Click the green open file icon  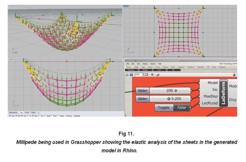(x=127, y=74)
